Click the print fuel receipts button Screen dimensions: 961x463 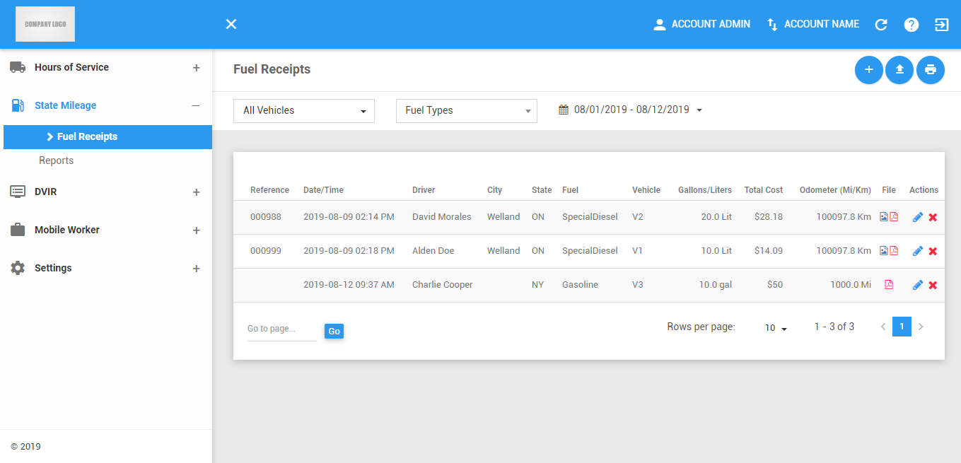click(x=931, y=70)
